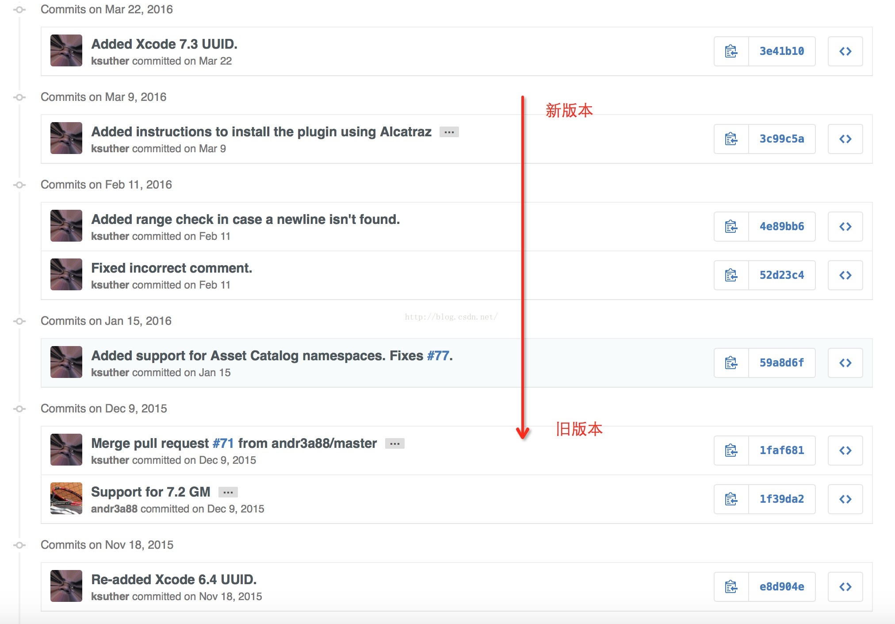Image resolution: width=895 pixels, height=624 pixels.
Task: Open commit hash 3c99c5a
Action: 781,139
